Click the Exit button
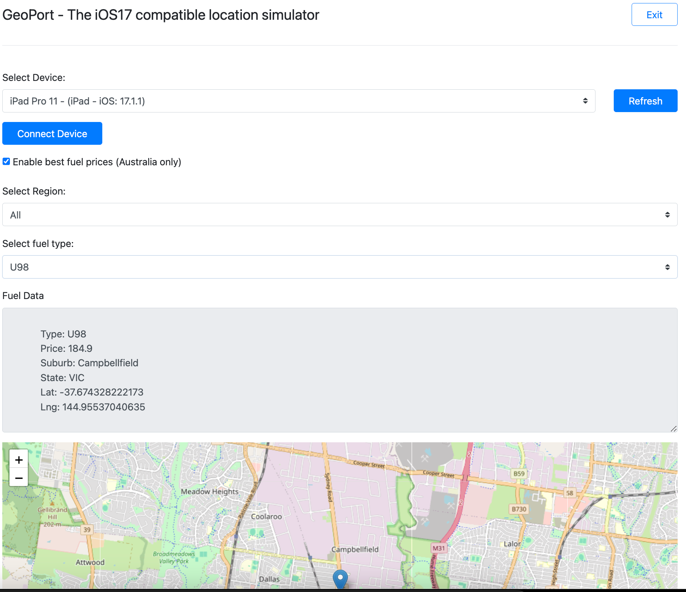686x592 pixels. [x=654, y=15]
